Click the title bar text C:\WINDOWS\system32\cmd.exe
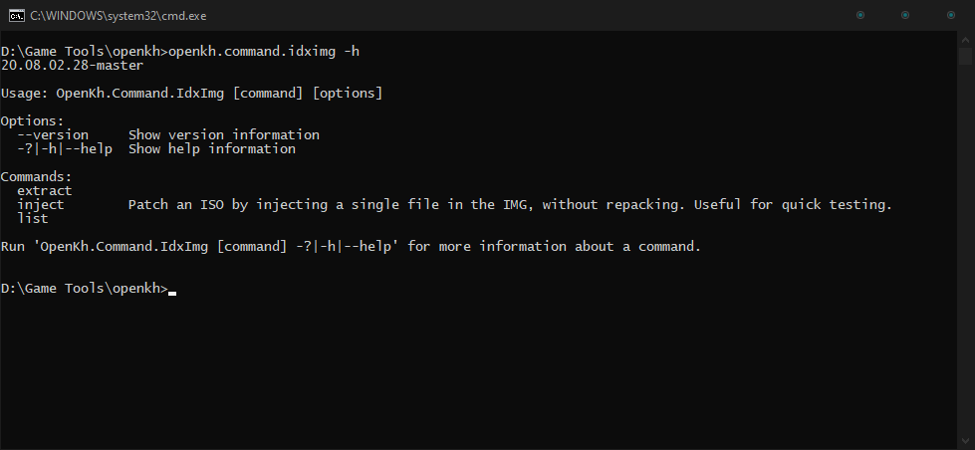 click(119, 16)
